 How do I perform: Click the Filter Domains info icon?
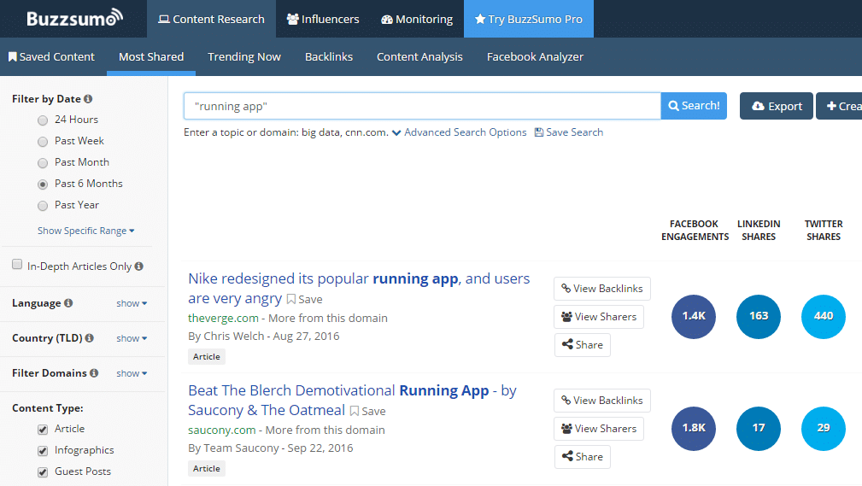[94, 372]
